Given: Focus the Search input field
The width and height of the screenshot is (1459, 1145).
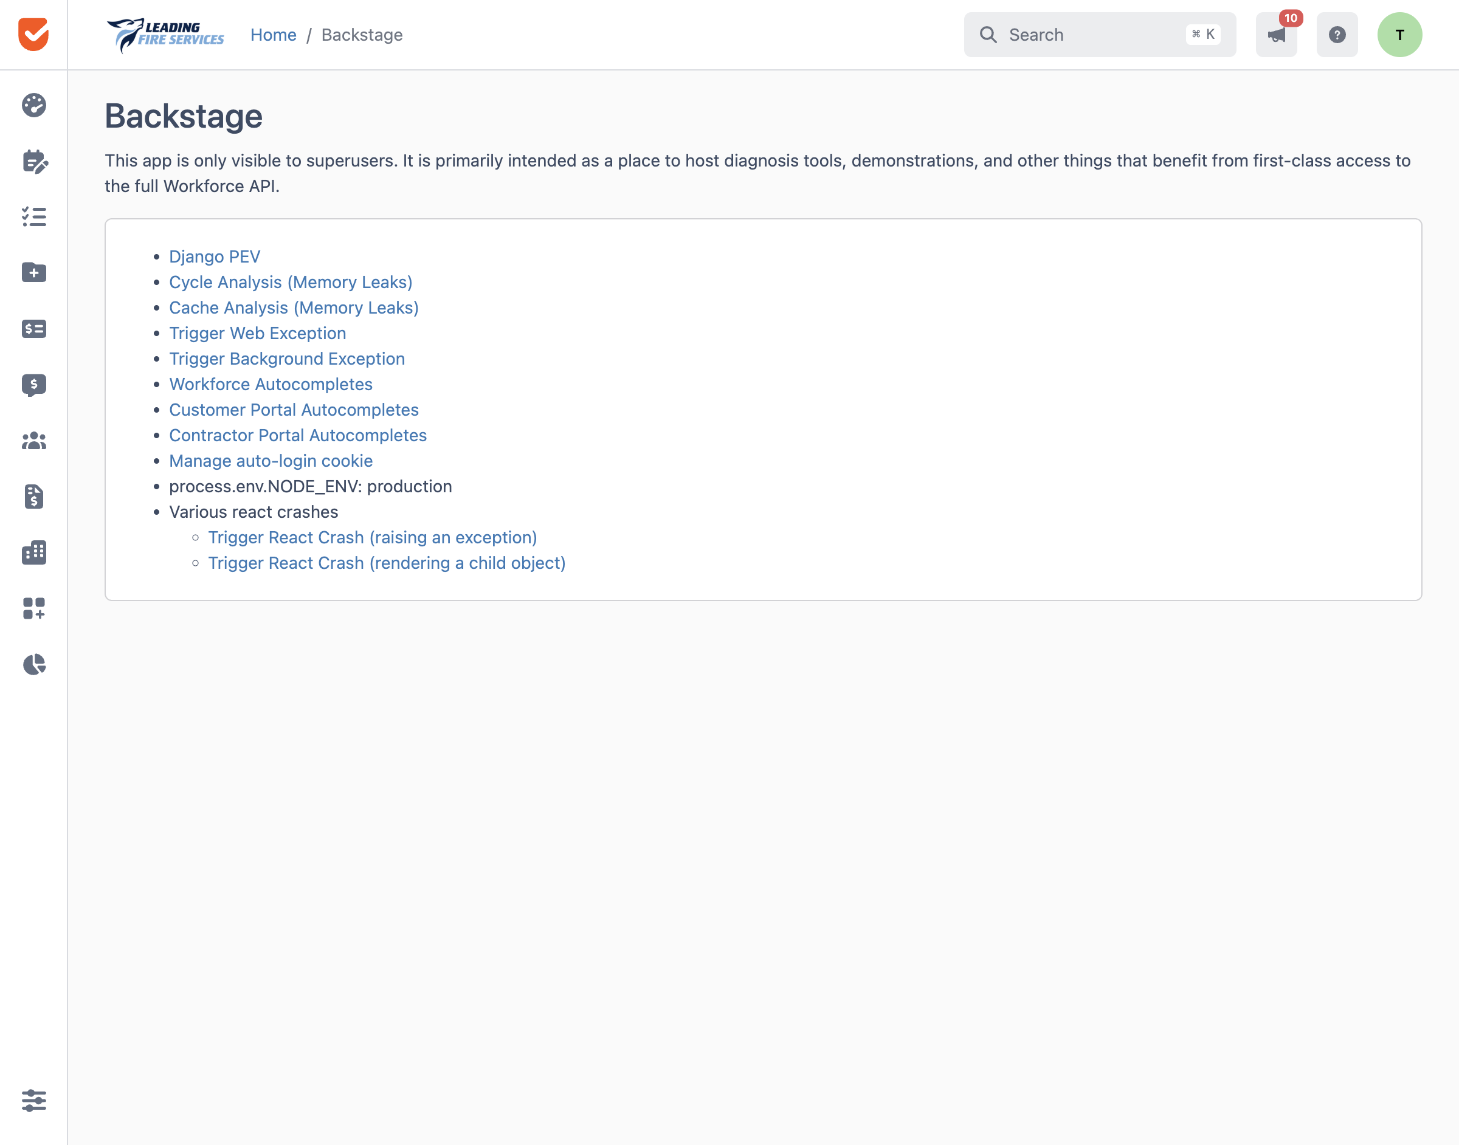Looking at the screenshot, I should tap(1100, 35).
